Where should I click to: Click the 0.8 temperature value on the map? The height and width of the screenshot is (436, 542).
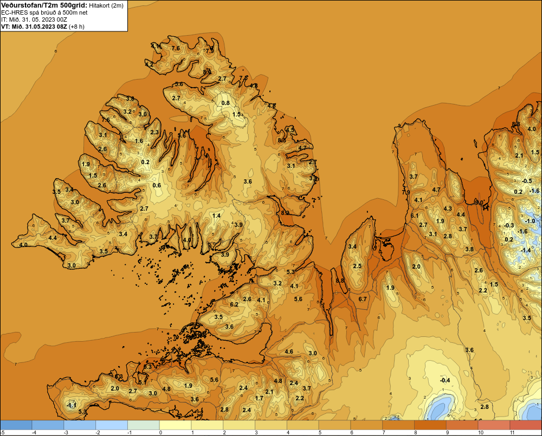point(225,103)
